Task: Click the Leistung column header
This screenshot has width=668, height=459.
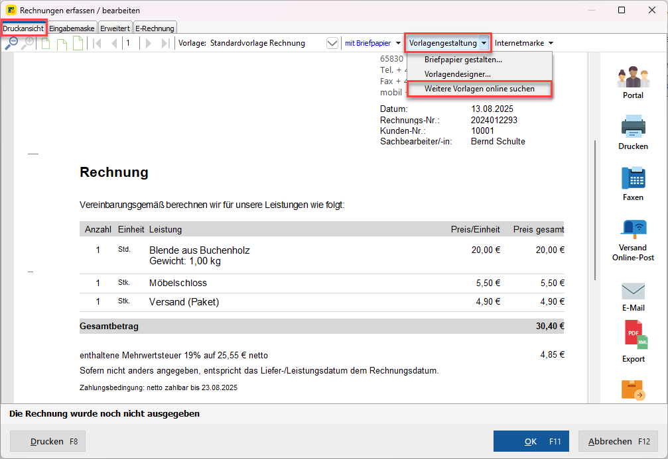Action: [165, 230]
